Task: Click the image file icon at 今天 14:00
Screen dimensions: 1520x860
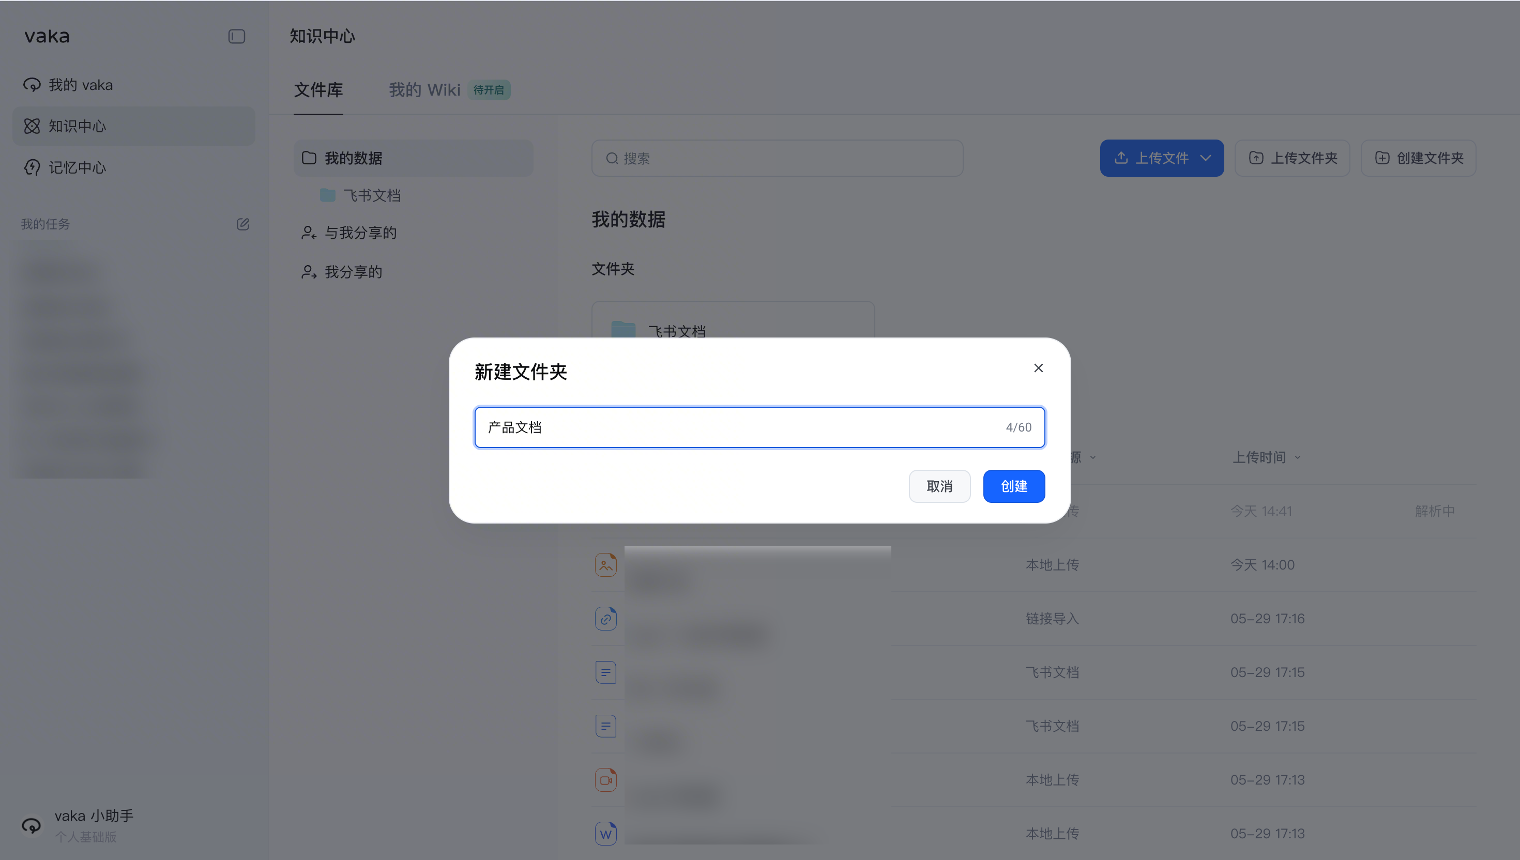Action: (605, 565)
